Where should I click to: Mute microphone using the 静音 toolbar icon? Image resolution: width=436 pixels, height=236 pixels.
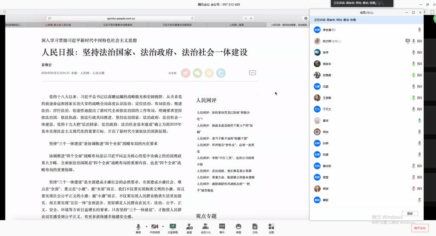click(138, 227)
